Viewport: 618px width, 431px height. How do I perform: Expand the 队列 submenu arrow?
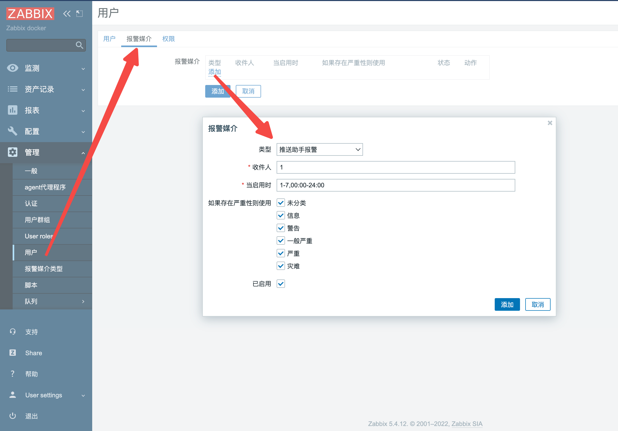click(x=83, y=301)
